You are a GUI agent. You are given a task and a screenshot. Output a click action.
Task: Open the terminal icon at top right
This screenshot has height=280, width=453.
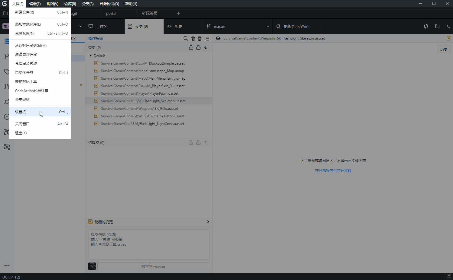448,26
